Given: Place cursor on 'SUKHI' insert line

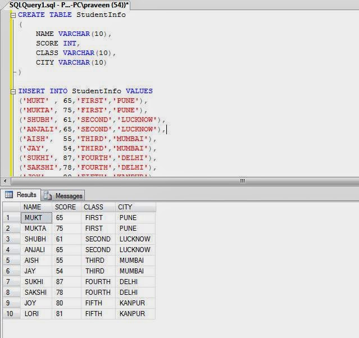Looking at the screenshot, I should 88,158.
